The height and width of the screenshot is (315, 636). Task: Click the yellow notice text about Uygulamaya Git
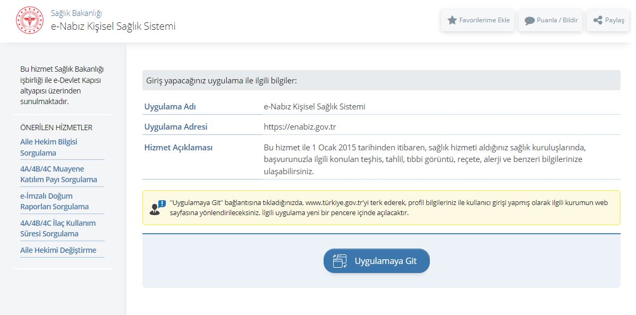[x=388, y=208]
